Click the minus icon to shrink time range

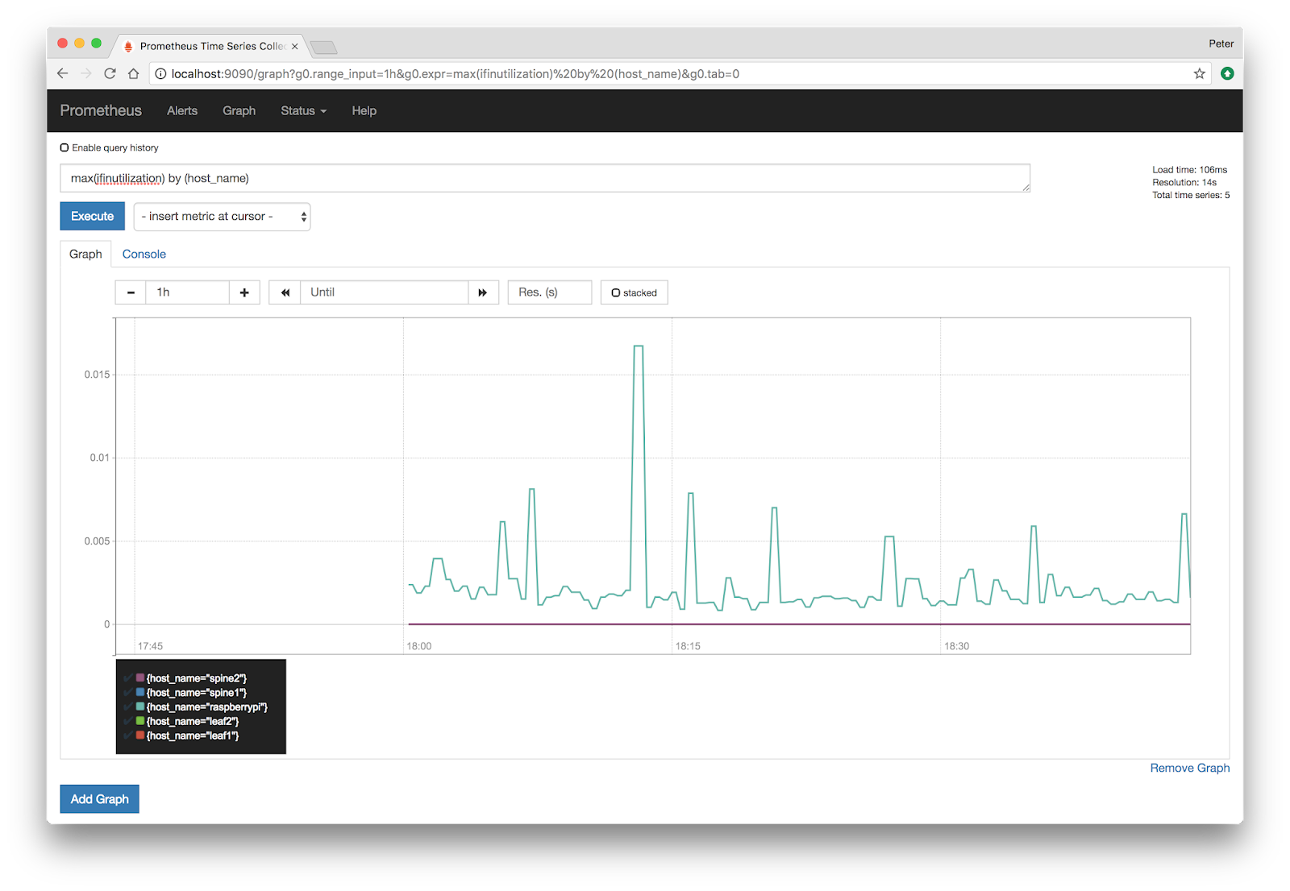tap(130, 292)
